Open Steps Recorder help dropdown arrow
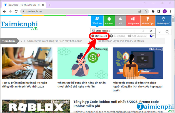The width and height of the screenshot is (175, 113). coord(154,36)
